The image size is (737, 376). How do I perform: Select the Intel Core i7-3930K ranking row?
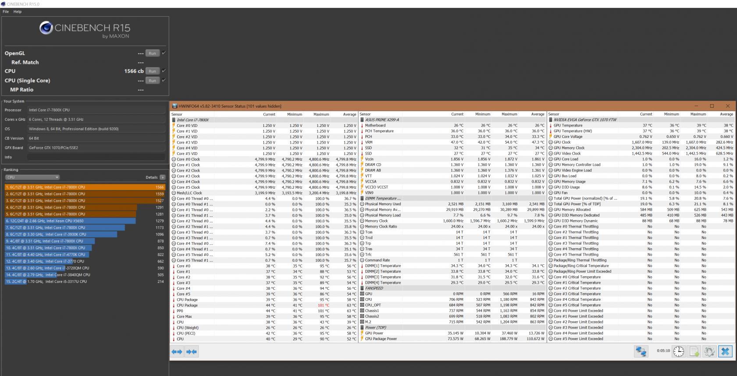tap(85, 235)
